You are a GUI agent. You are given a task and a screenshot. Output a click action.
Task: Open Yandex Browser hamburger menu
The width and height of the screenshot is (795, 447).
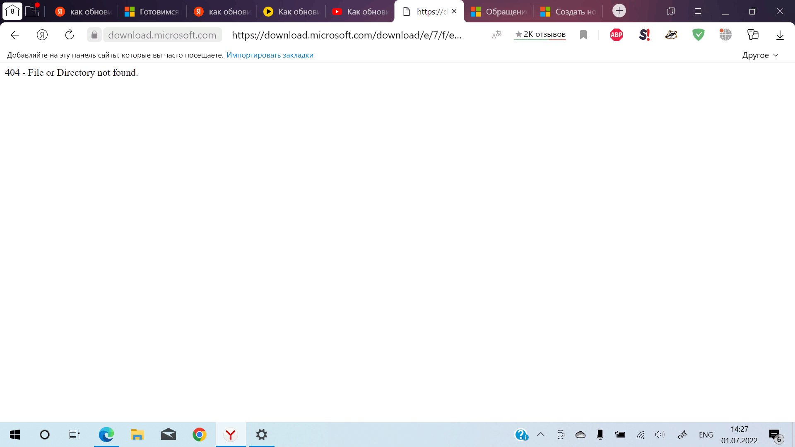pyautogui.click(x=698, y=11)
